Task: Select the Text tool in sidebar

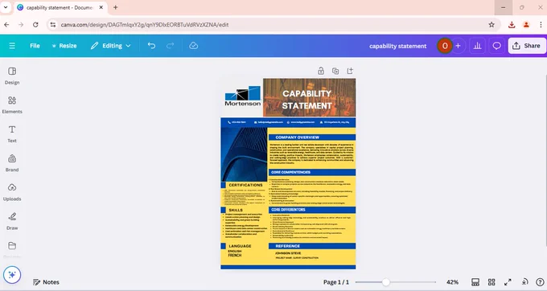Action: (x=12, y=133)
